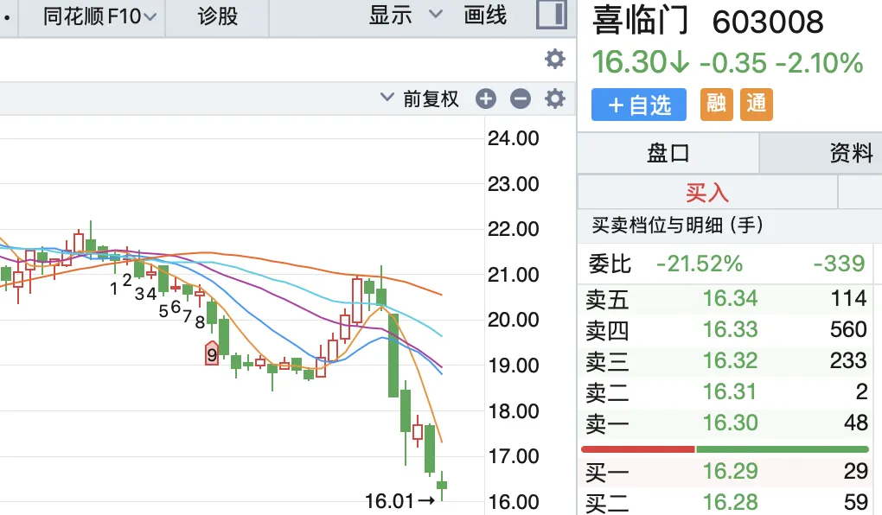
Task: Zoom out the chart with the minus icon
Action: 520,99
